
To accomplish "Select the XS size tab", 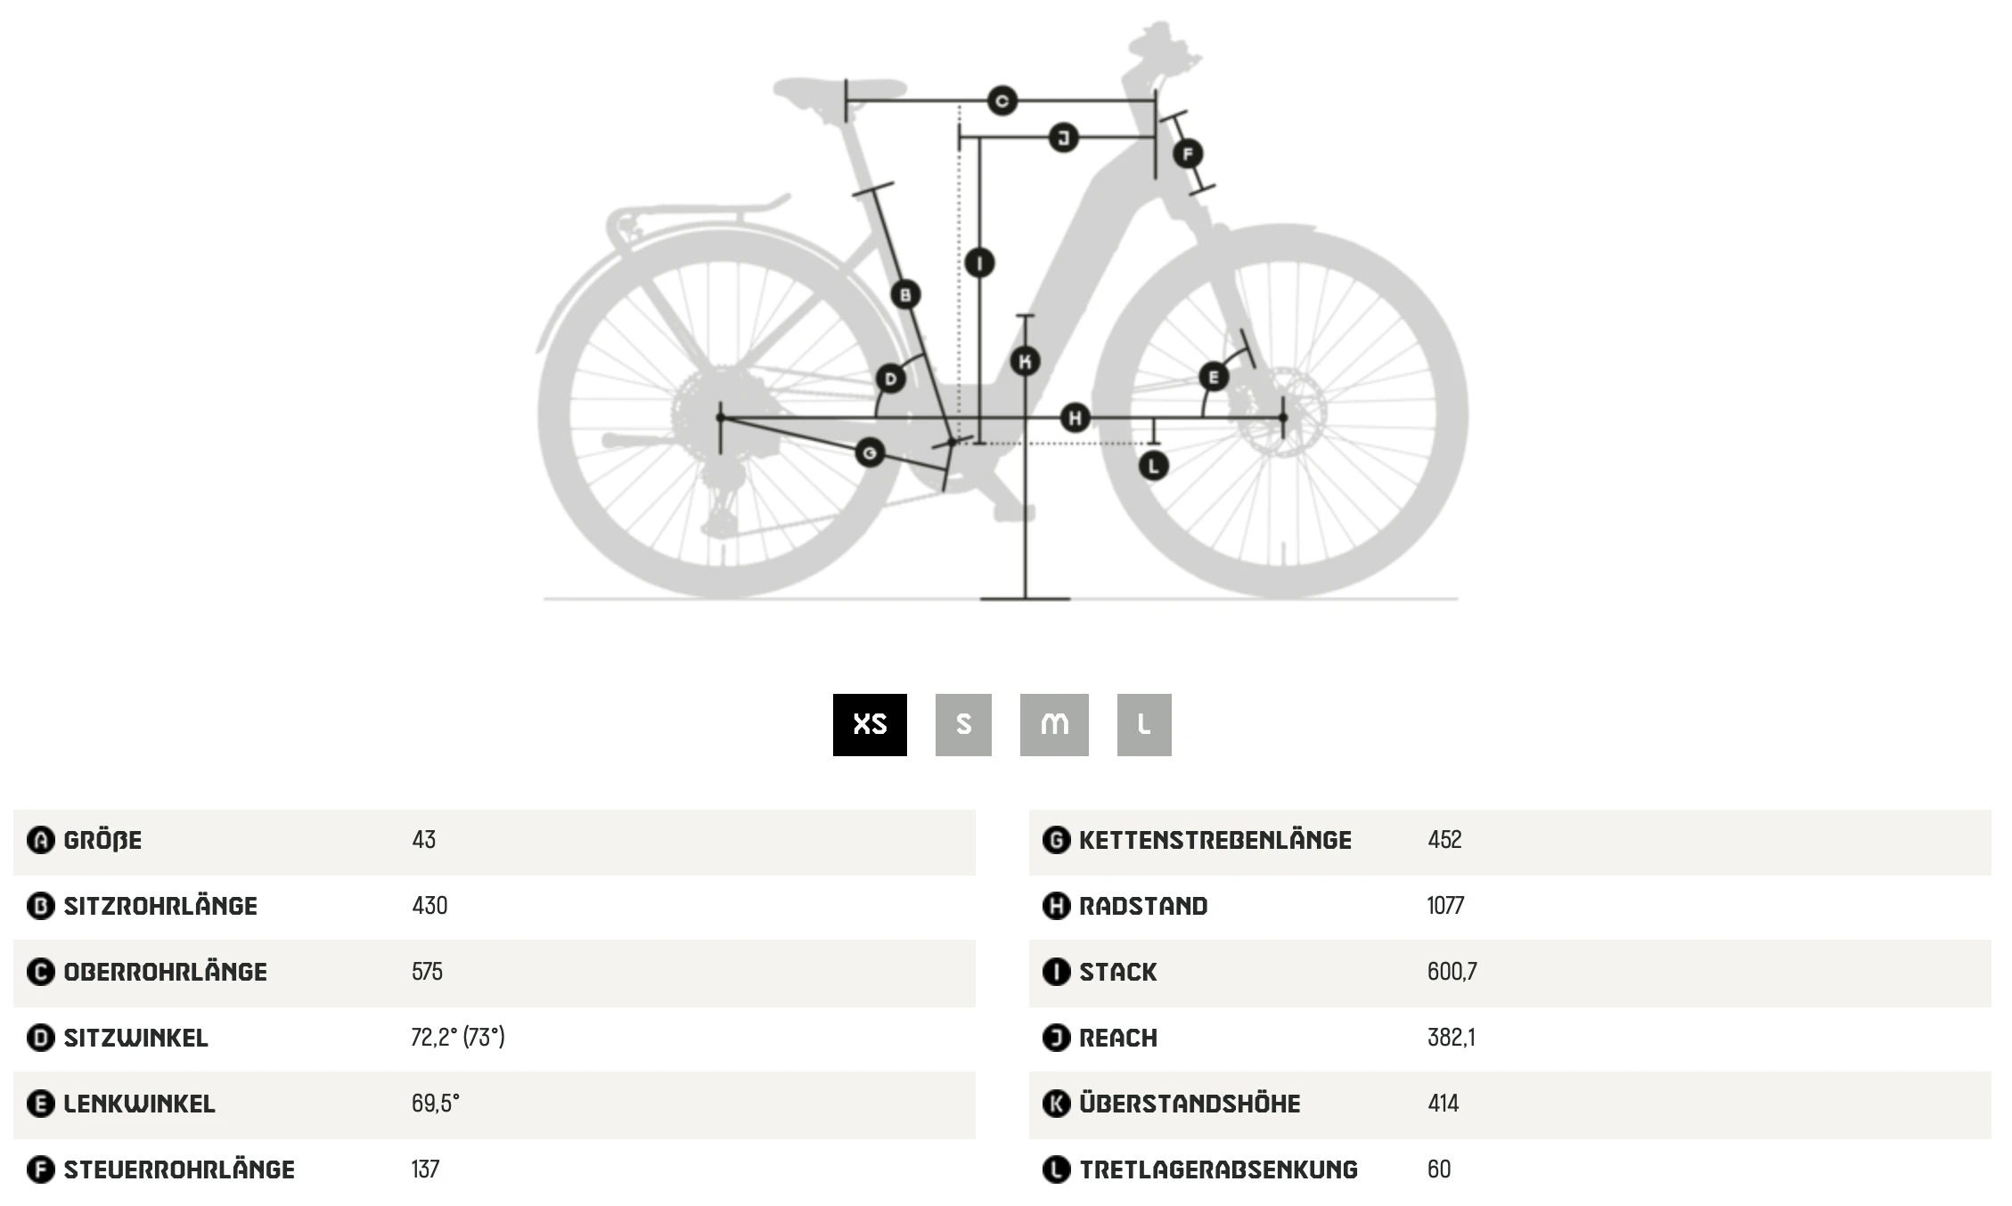I will pyautogui.click(x=870, y=725).
